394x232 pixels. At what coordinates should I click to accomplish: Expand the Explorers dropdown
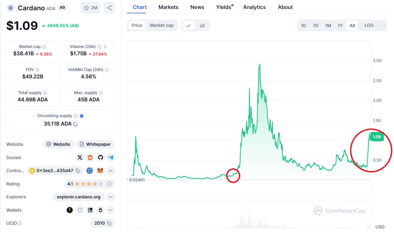pyautogui.click(x=110, y=197)
